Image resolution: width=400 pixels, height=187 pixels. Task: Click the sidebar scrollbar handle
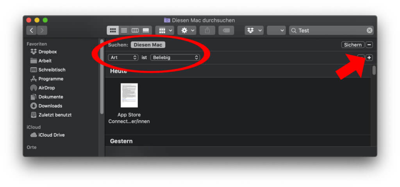coord(102,77)
